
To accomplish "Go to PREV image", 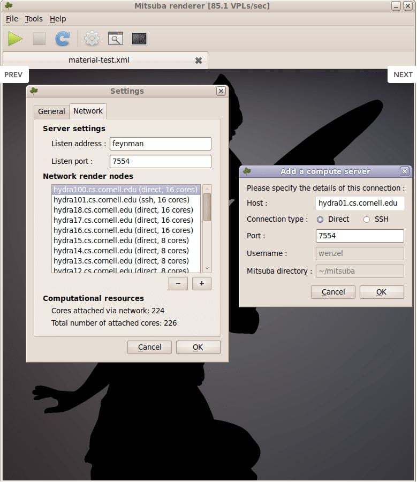I will [13, 74].
